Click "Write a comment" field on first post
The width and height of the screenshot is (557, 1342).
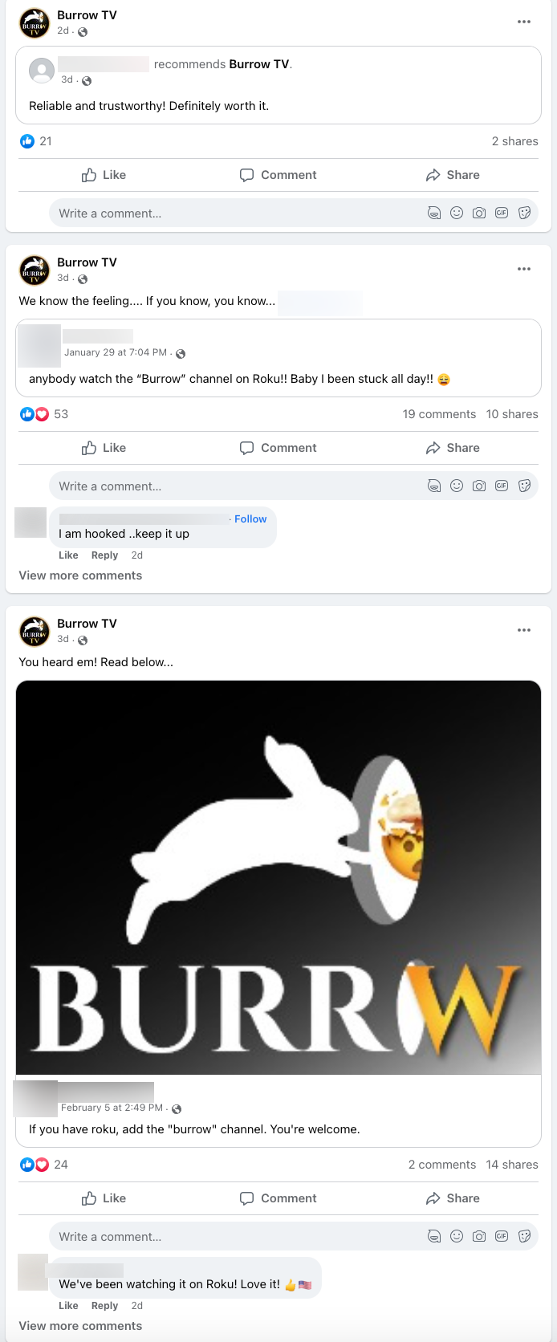click(233, 213)
